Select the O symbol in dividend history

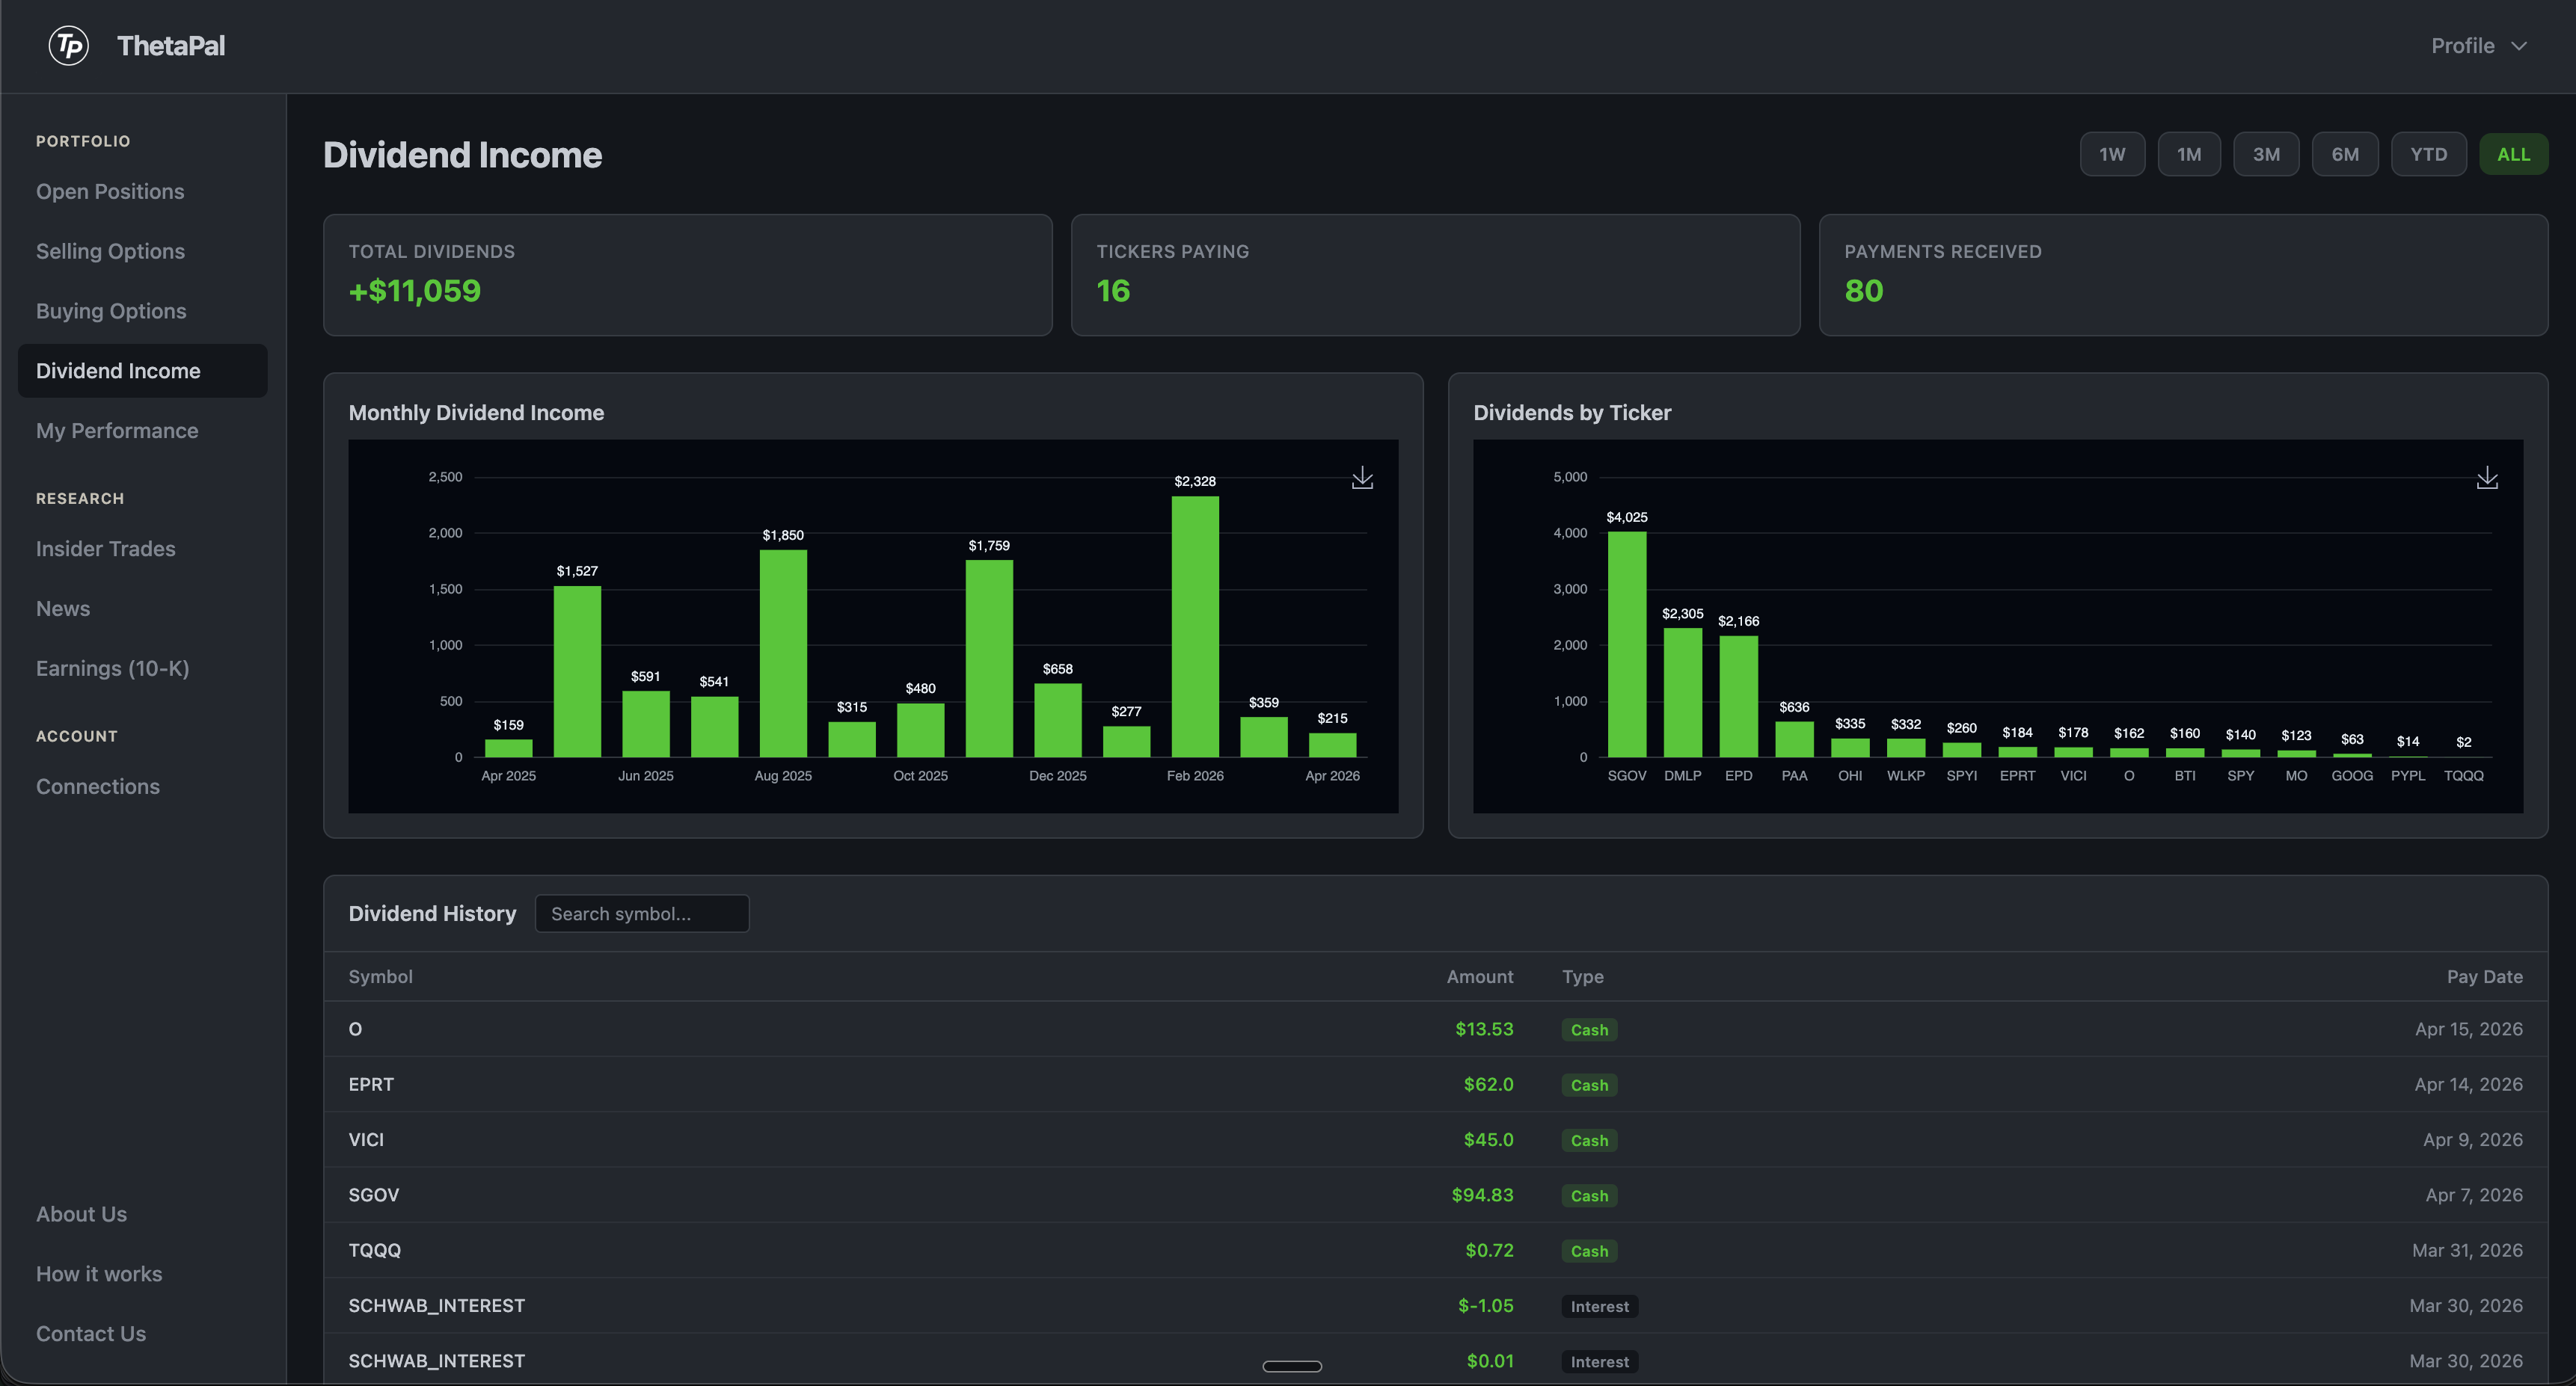(x=355, y=1029)
